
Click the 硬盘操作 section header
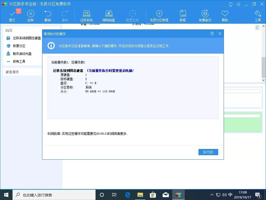pos(12,72)
